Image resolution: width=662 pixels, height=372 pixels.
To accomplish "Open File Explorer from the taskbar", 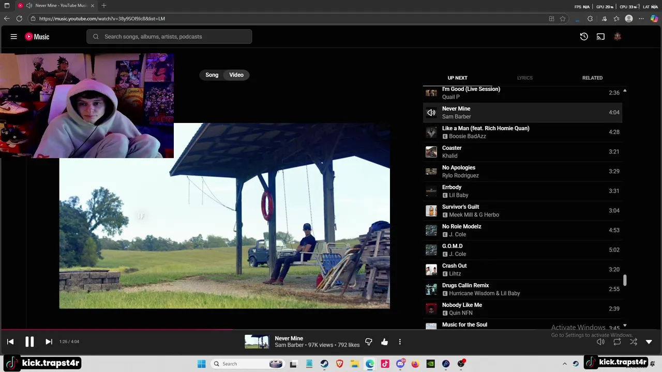I will click(355, 364).
